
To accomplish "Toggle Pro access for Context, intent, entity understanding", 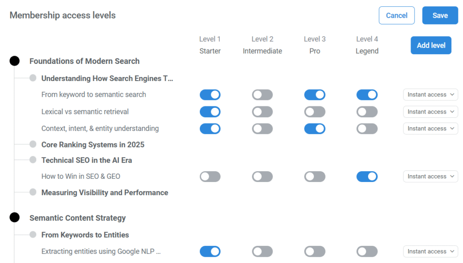I will (x=315, y=129).
